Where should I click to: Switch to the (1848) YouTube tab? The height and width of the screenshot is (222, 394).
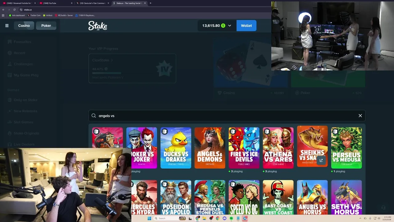[x=55, y=3]
